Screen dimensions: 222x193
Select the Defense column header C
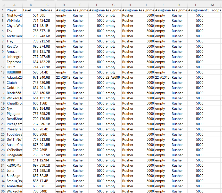(x=47, y=5)
